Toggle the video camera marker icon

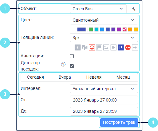point(113,48)
